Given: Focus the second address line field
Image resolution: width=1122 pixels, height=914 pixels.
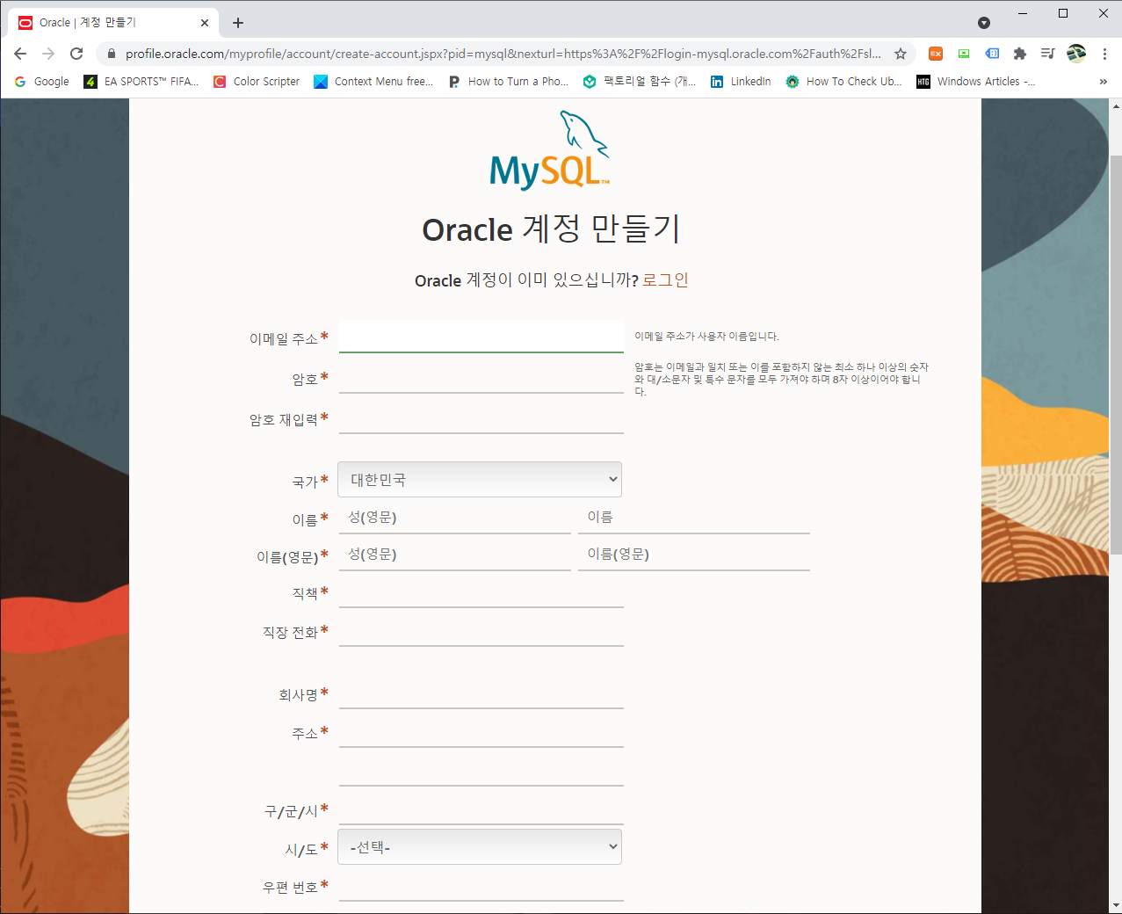Looking at the screenshot, I should pyautogui.click(x=481, y=771).
